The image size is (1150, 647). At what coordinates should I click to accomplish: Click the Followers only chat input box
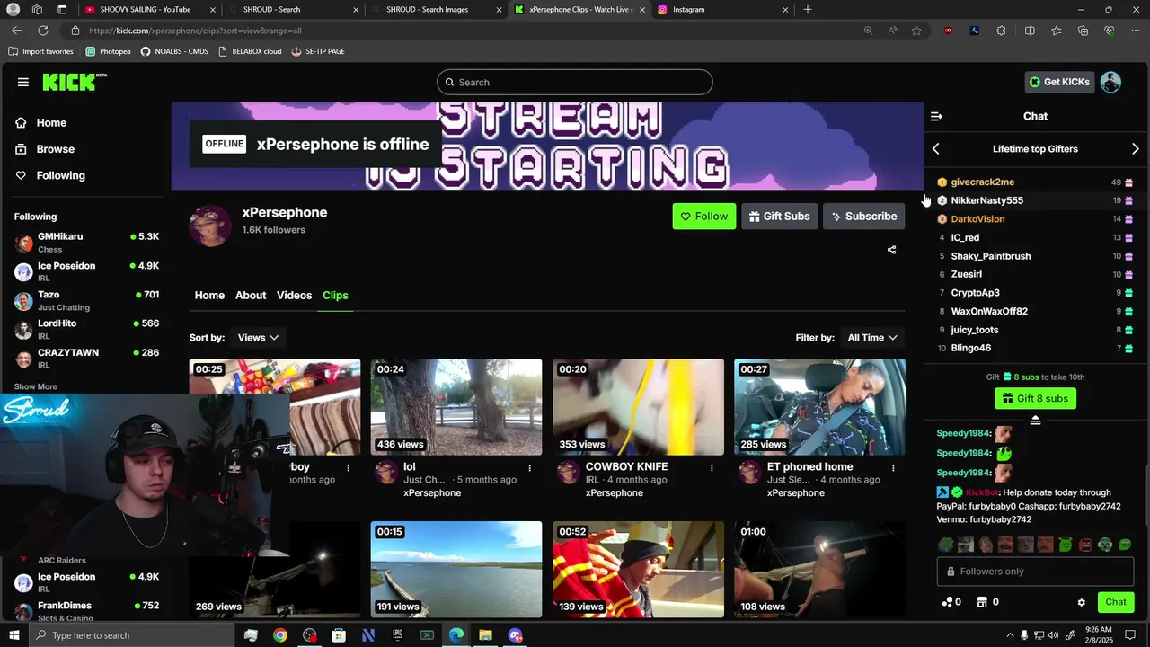tap(1035, 572)
